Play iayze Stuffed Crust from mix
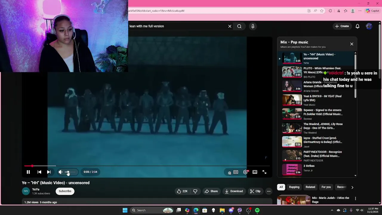The image size is (382, 215). (x=316, y=142)
